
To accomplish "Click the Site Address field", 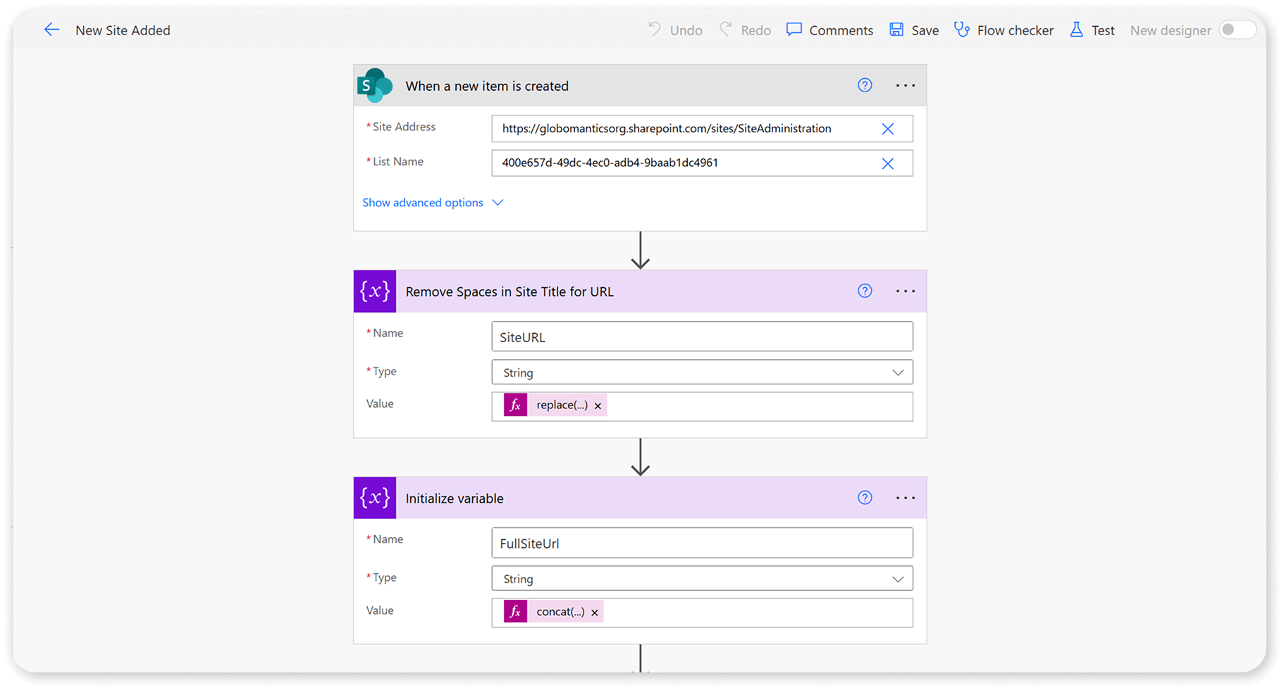I will (702, 129).
